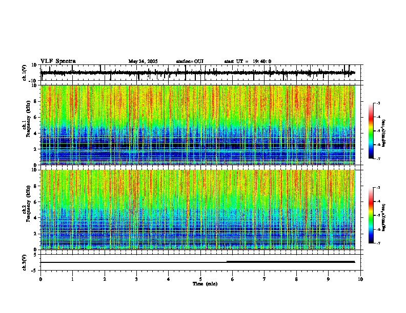Click the thick step segment of ch.3 trace

(291, 262)
